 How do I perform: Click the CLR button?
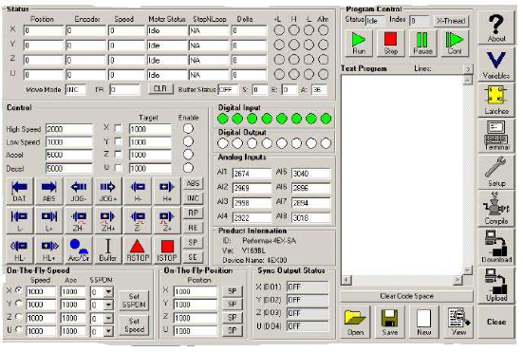click(x=160, y=88)
